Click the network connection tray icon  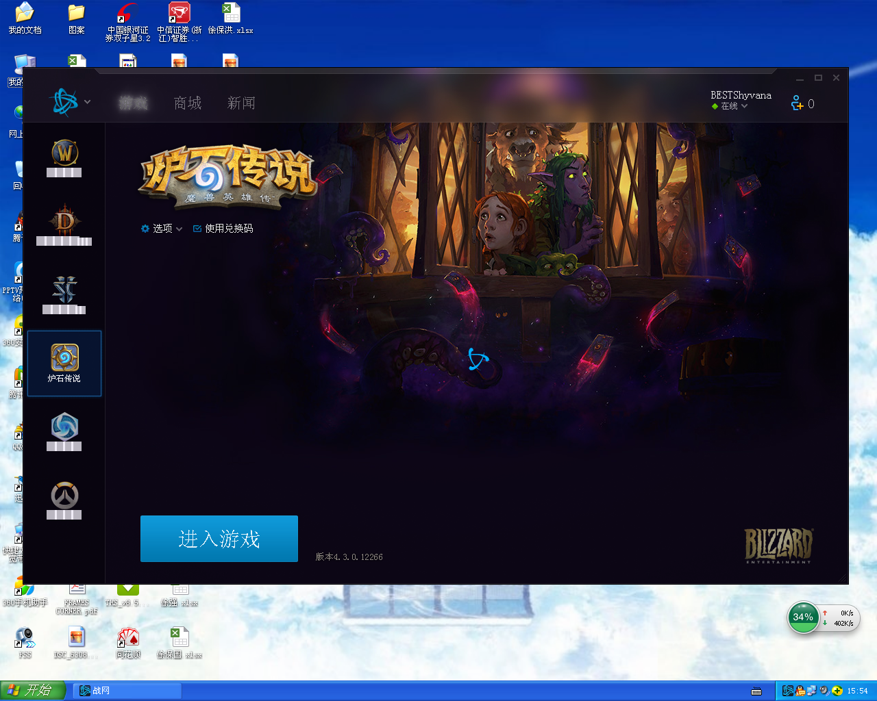812,691
